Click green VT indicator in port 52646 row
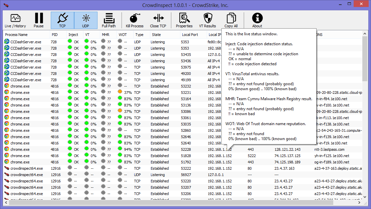Viewport: 371px width, 209px height. (x=86, y=136)
